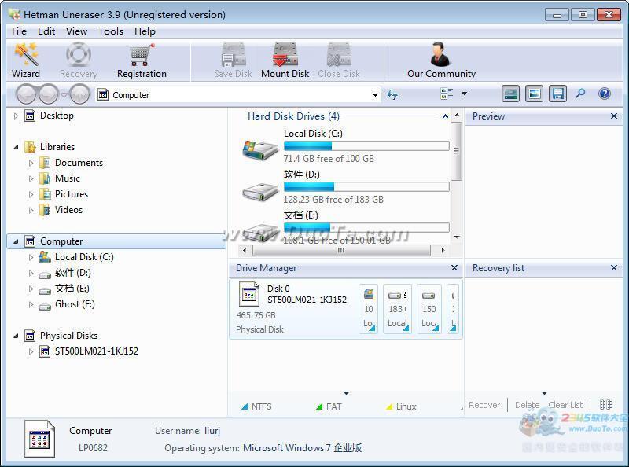
Task: Click the Clear List button
Action: click(565, 405)
